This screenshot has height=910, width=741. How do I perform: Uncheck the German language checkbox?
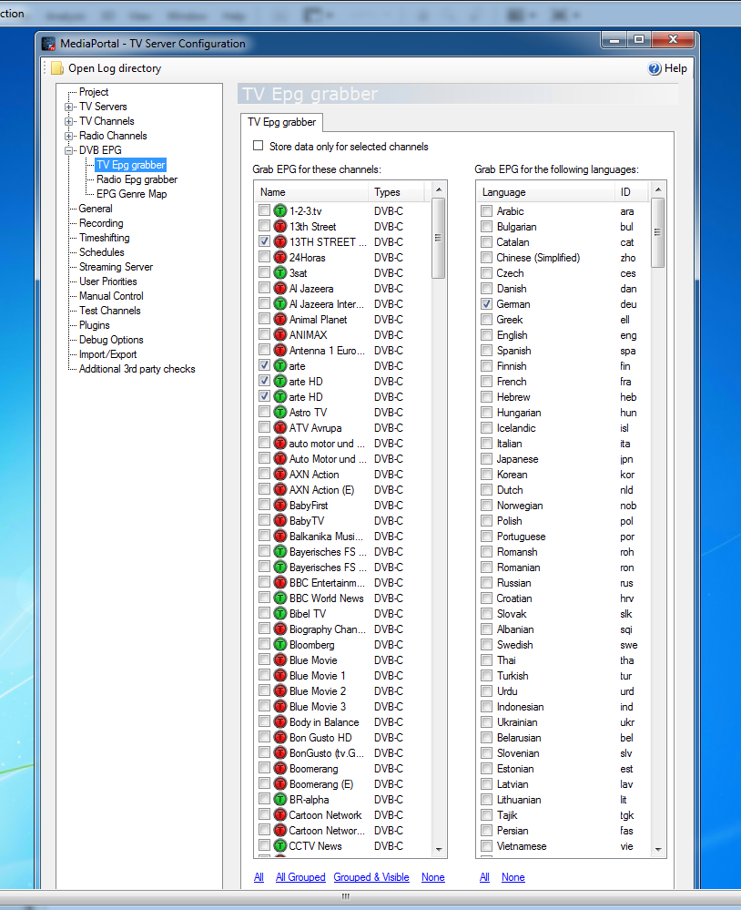[x=486, y=303]
